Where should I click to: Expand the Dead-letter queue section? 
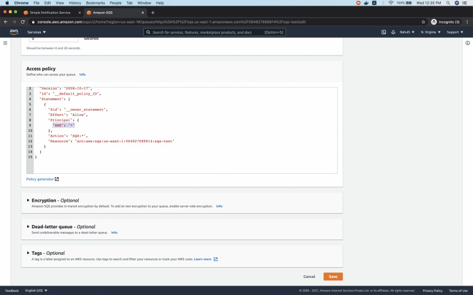(28, 226)
